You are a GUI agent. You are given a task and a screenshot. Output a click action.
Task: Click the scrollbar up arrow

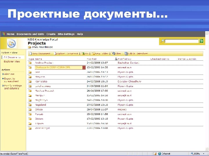(x=207, y=33)
